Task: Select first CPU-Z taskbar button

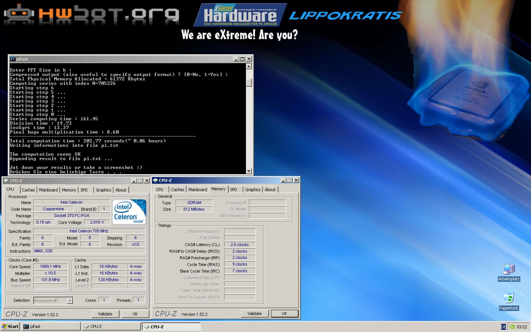Action: 111,326
